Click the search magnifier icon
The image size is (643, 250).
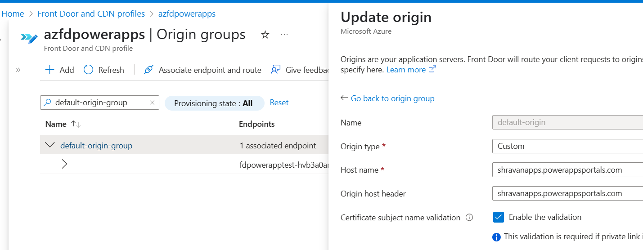[x=47, y=103]
